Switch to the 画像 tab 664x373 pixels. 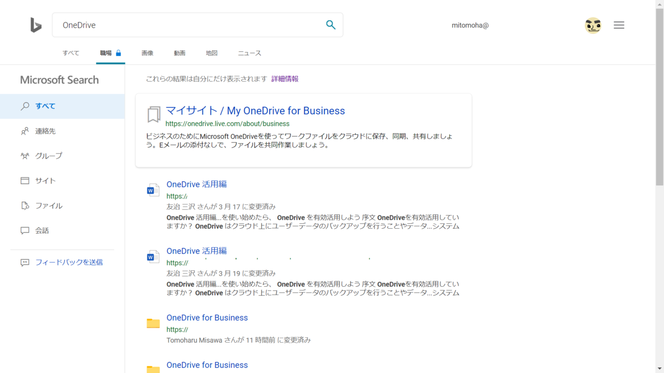point(147,53)
